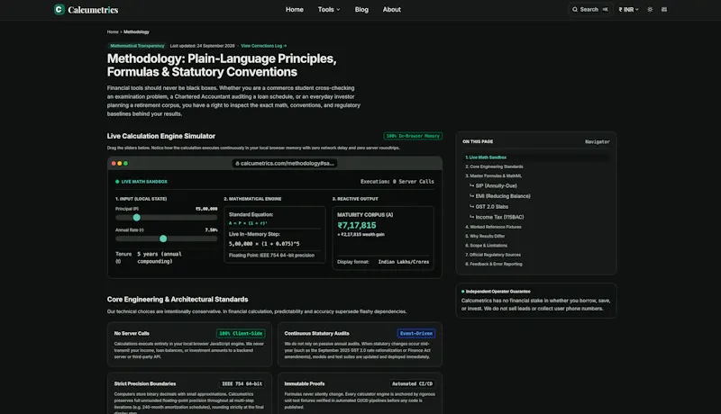Click the Core Engineering & Architectural Standards heading
The height and width of the screenshot is (414, 721).
(178, 300)
